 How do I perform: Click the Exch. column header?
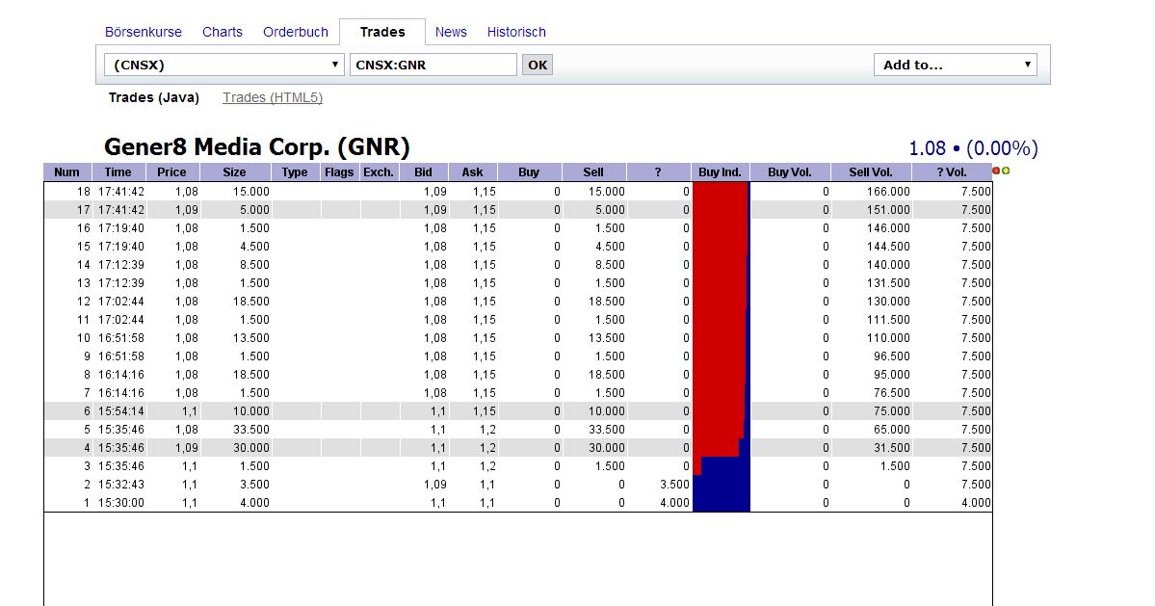click(x=379, y=172)
